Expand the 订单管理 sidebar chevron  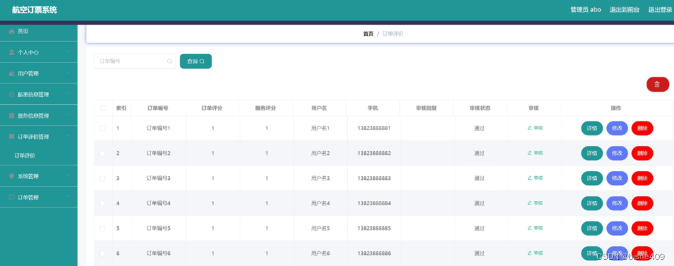(69, 197)
